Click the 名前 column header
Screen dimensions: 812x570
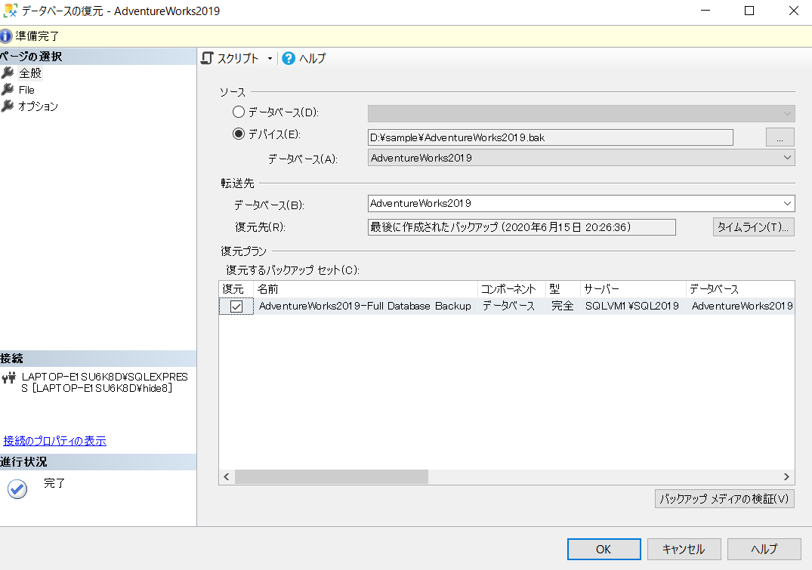[x=365, y=289]
